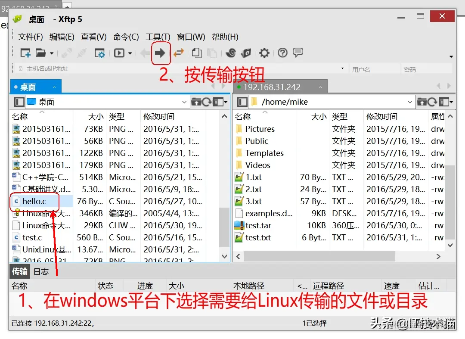Toggle the tree panel in remote pane
This screenshot has height=339, width=465.
[x=242, y=102]
